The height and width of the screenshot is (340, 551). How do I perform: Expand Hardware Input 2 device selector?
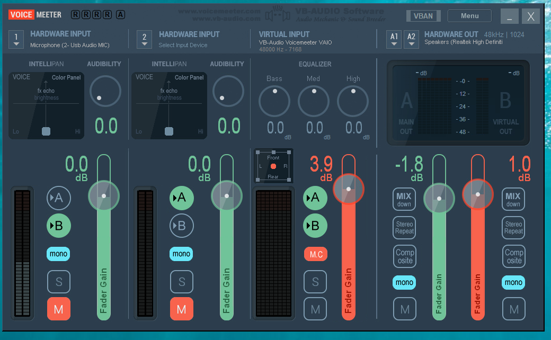tap(145, 39)
